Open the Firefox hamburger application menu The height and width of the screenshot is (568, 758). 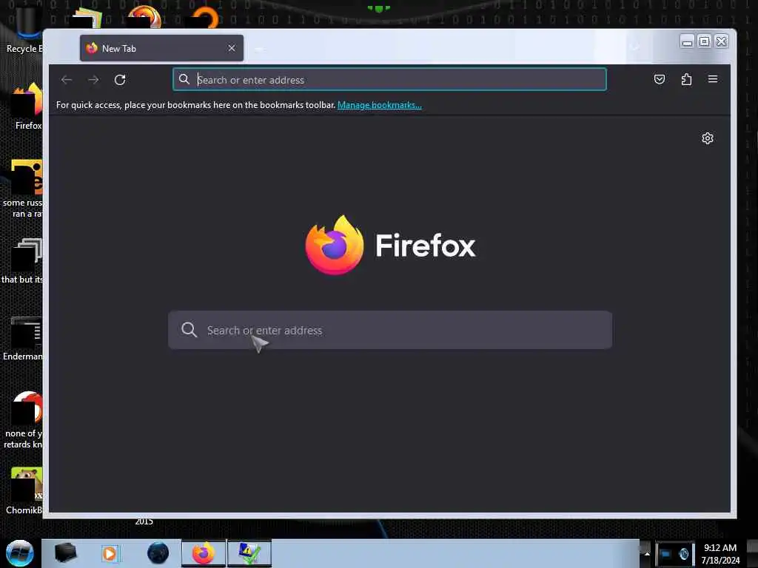pyautogui.click(x=713, y=79)
